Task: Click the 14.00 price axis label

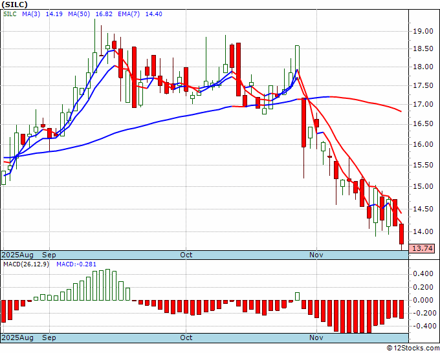Action: pos(423,231)
